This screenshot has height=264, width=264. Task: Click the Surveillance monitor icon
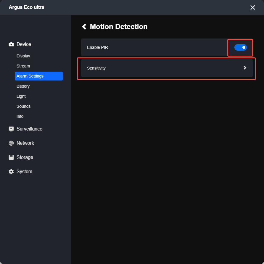[11, 129]
